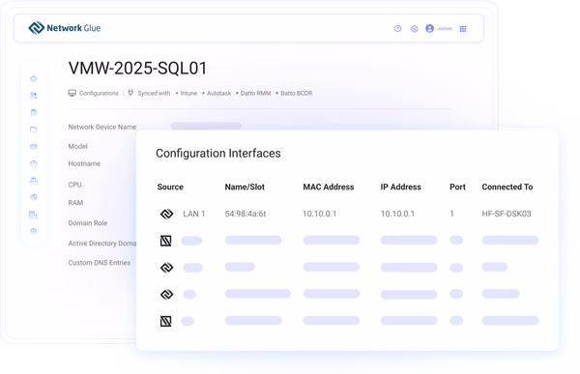Image resolution: width=580 pixels, height=374 pixels.
Task: Click the user avatar icon
Action: (x=429, y=28)
